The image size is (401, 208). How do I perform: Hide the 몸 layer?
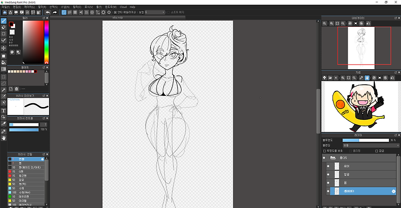[x=328, y=183]
